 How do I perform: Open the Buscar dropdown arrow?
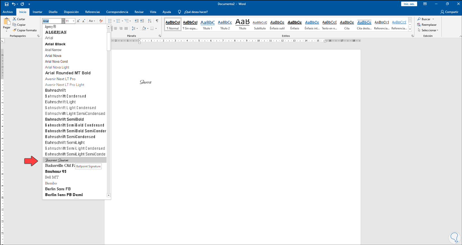click(x=433, y=19)
